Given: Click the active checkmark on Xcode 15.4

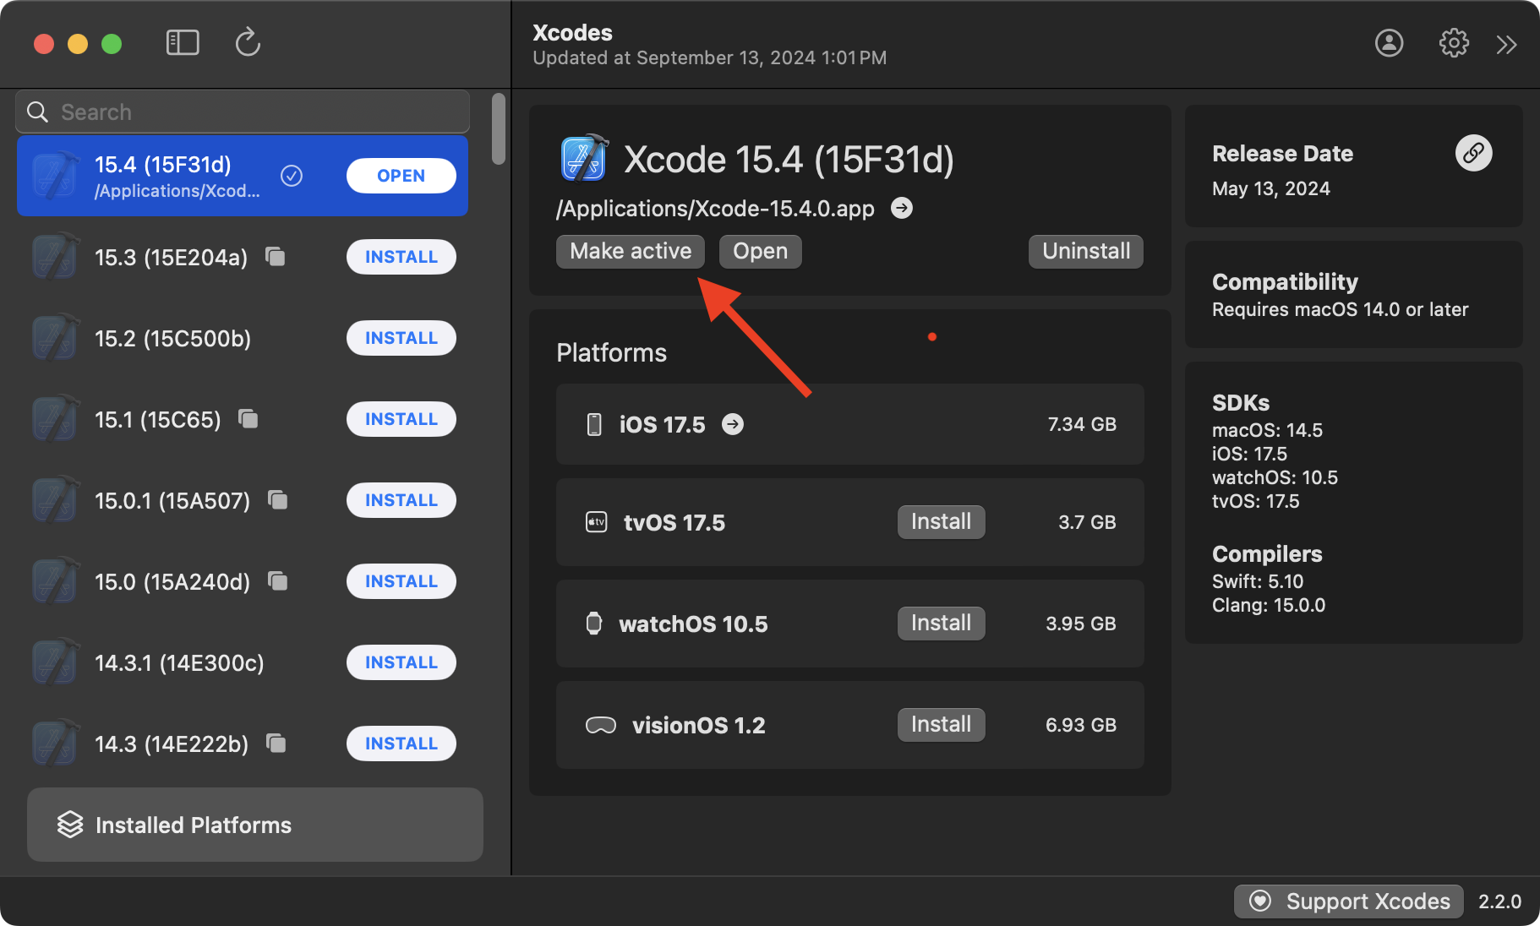Looking at the screenshot, I should pyautogui.click(x=292, y=176).
